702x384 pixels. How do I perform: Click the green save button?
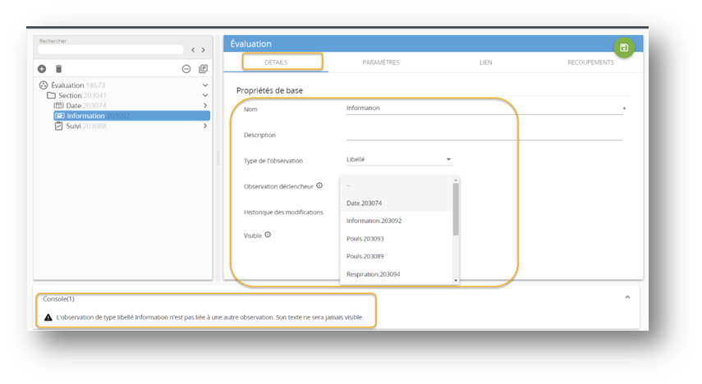click(624, 48)
